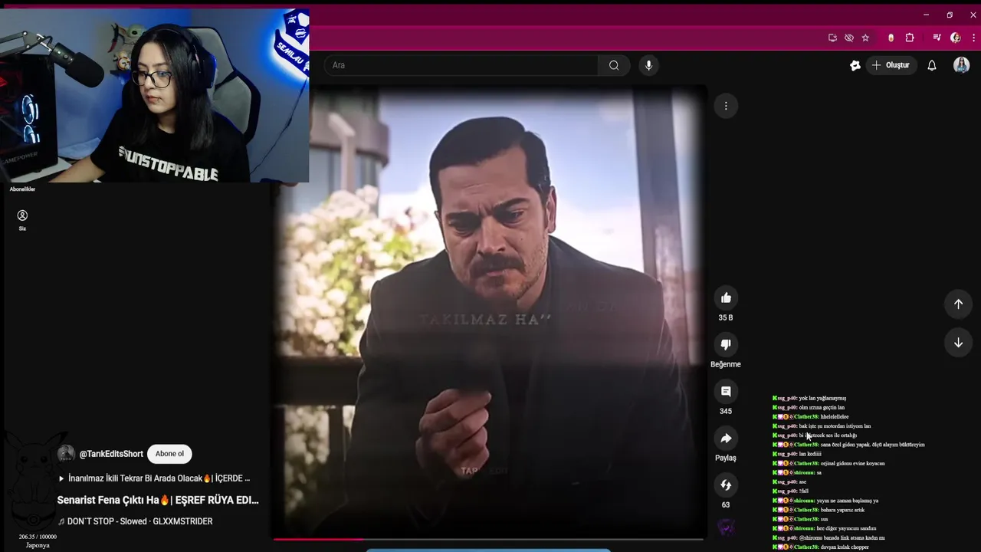Image resolution: width=981 pixels, height=552 pixels.
Task: Click the Japonya overlay label
Action: (38, 545)
